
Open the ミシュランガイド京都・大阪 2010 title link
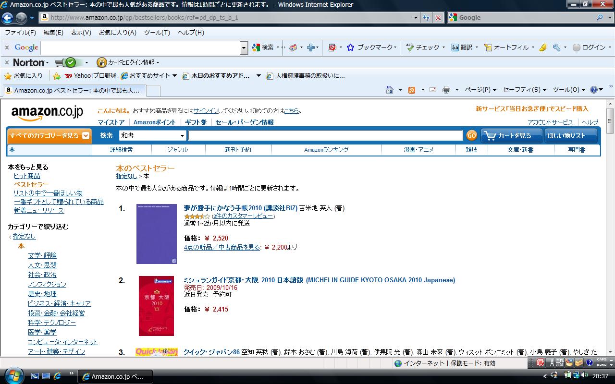coord(320,280)
